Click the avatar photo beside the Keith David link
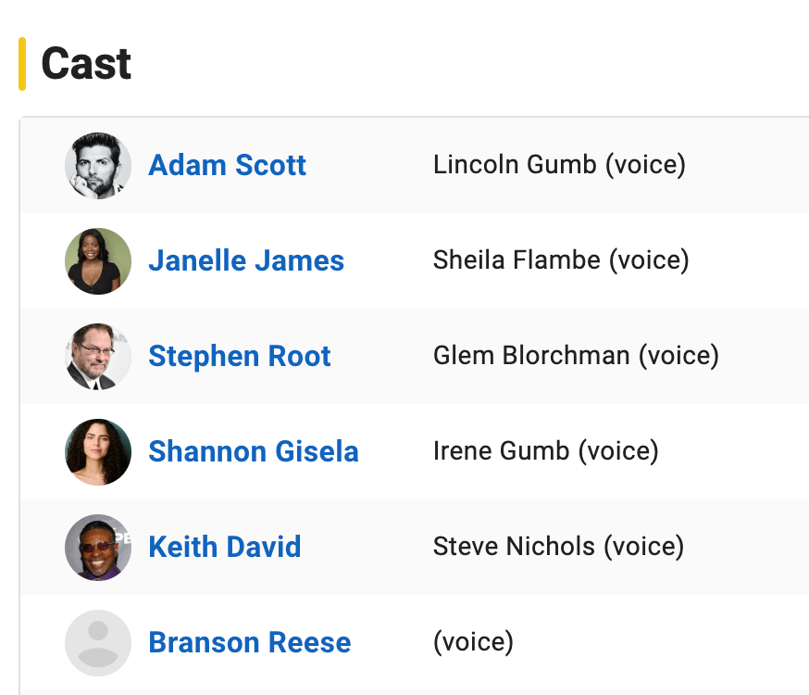809x695 pixels. point(98,547)
